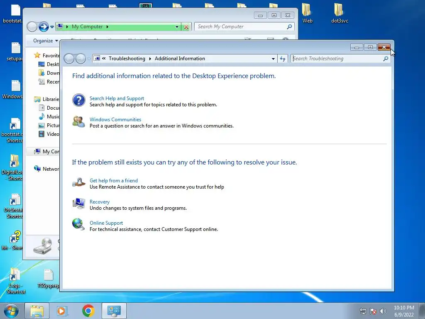
Task: Click the blue question mark help icon
Action: tap(78, 100)
